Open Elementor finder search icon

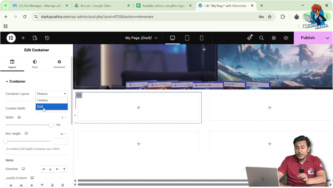261,38
